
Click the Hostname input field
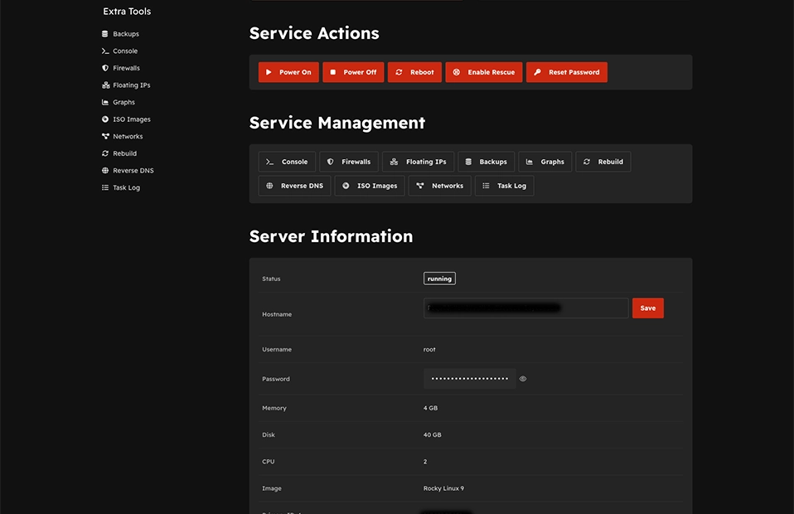tap(525, 308)
